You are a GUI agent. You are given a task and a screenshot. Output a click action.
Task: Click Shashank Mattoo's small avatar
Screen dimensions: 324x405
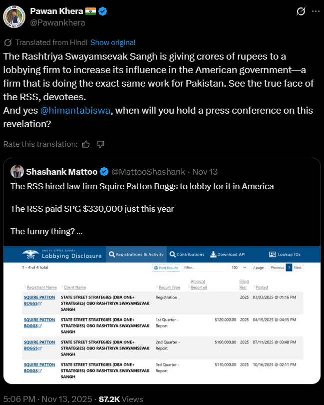[x=17, y=172]
